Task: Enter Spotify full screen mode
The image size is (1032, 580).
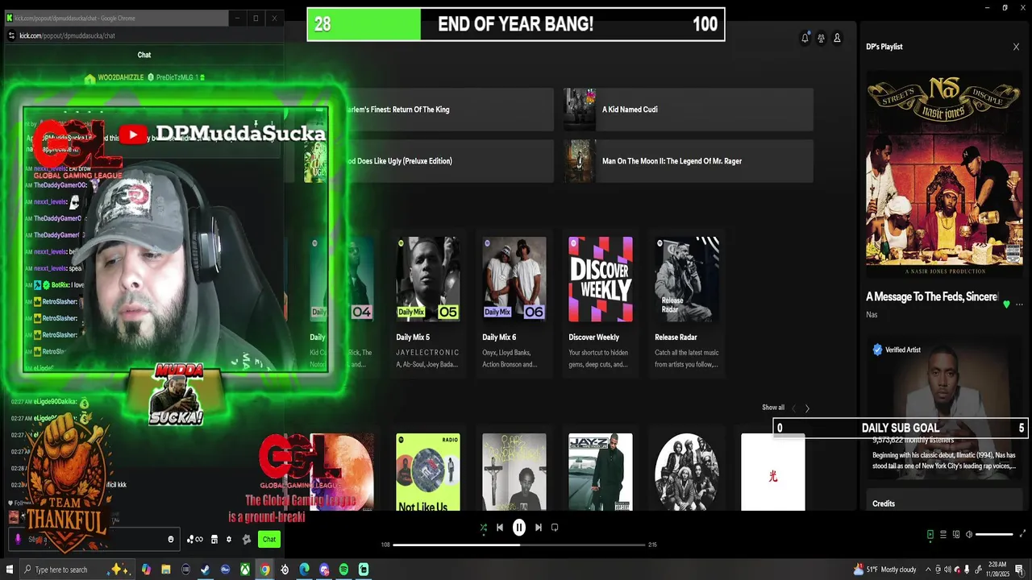Action: pos(1023,534)
